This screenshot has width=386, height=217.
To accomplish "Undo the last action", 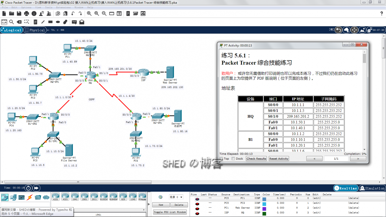I will [x=73, y=13].
